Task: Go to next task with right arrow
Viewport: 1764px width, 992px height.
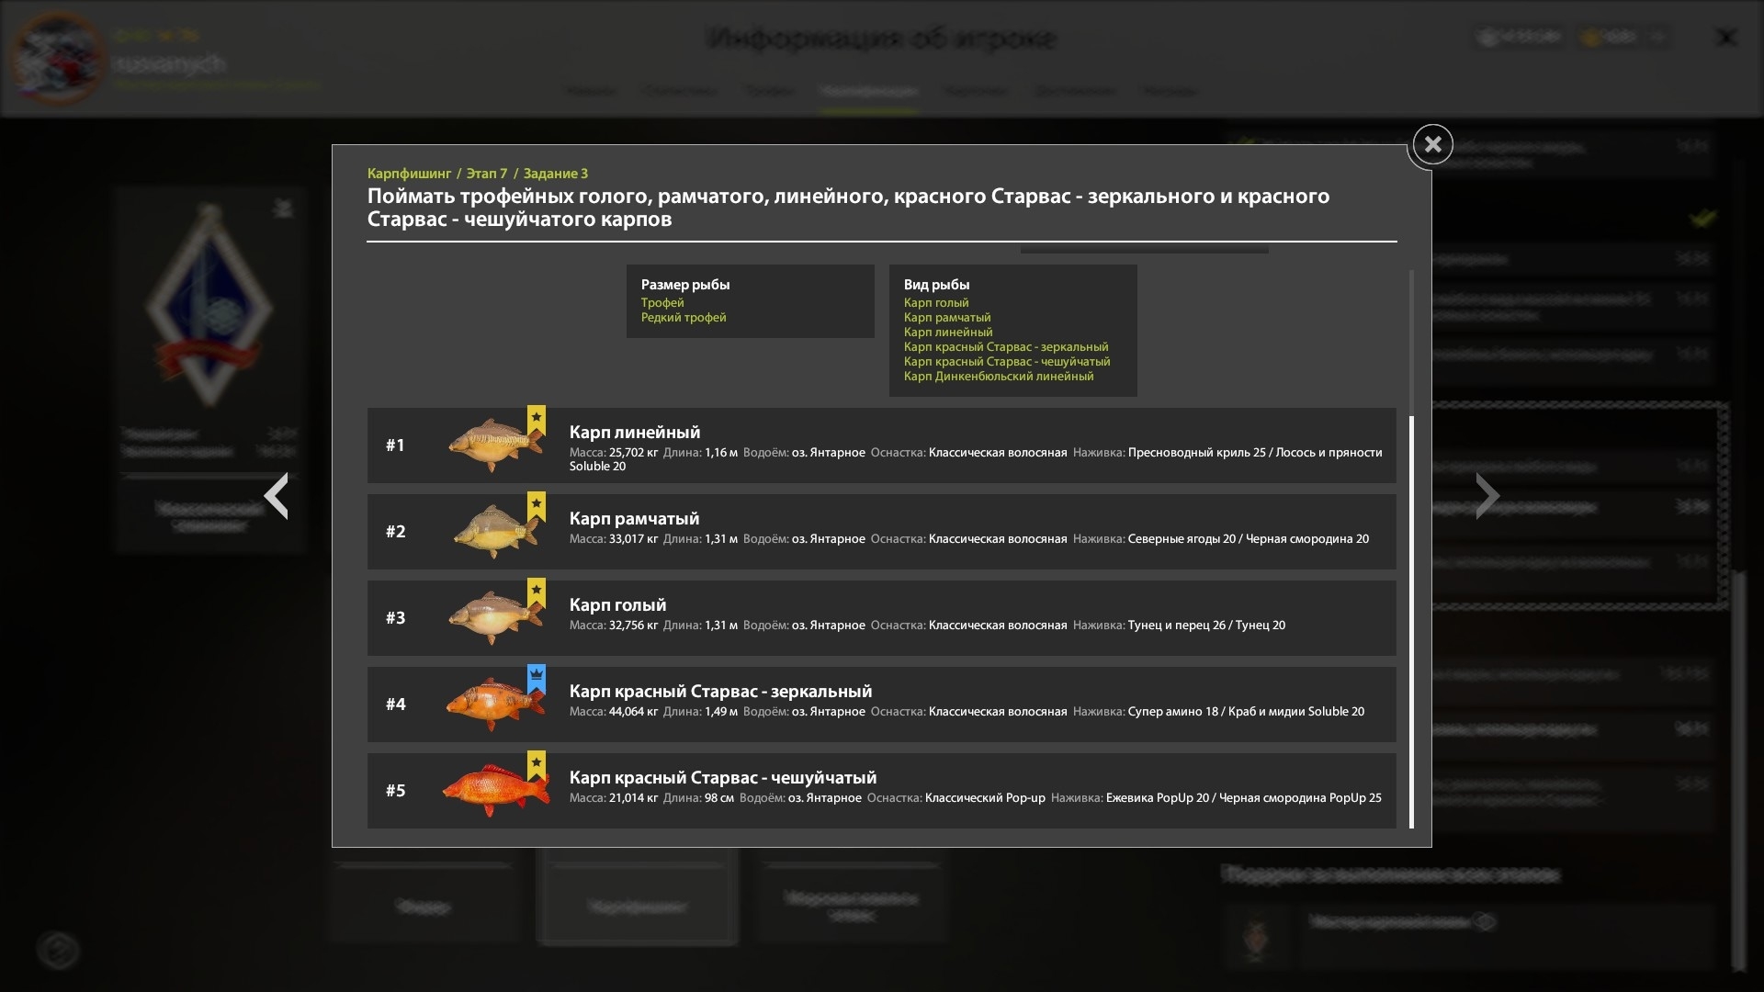Action: (x=1487, y=496)
